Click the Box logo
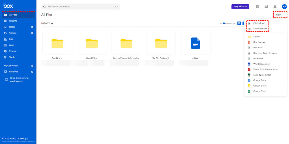This screenshot has width=289, height=144. click(8, 6)
